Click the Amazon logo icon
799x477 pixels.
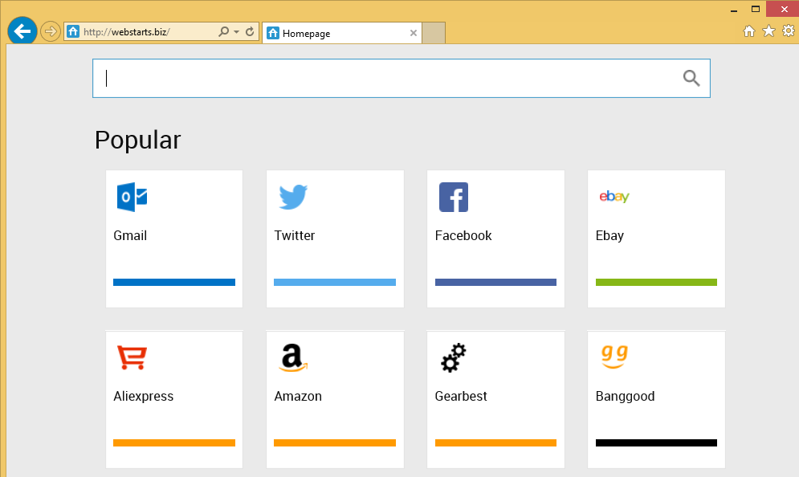[x=294, y=358]
